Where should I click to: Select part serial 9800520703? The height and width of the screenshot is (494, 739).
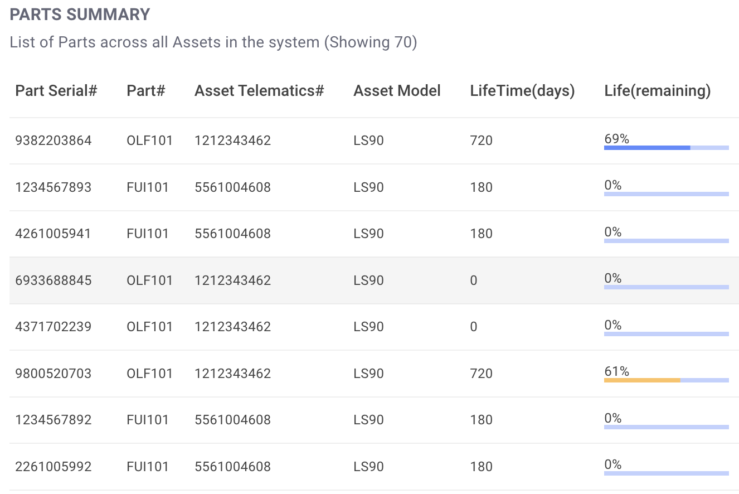pos(54,374)
